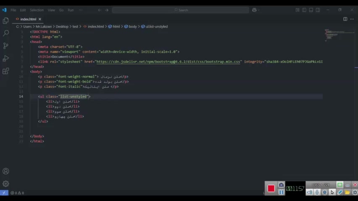Toggle the webcam overlay in recorder

pyautogui.click(x=324, y=192)
